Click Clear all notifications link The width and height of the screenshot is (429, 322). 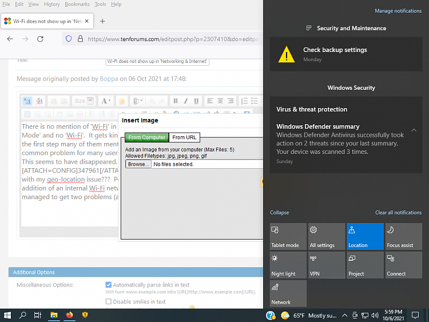click(x=398, y=213)
